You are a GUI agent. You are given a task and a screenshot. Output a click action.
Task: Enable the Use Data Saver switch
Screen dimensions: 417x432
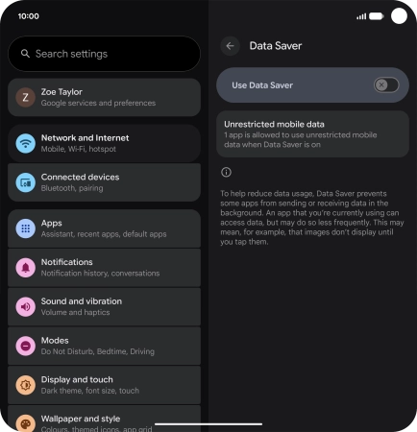pyautogui.click(x=386, y=85)
